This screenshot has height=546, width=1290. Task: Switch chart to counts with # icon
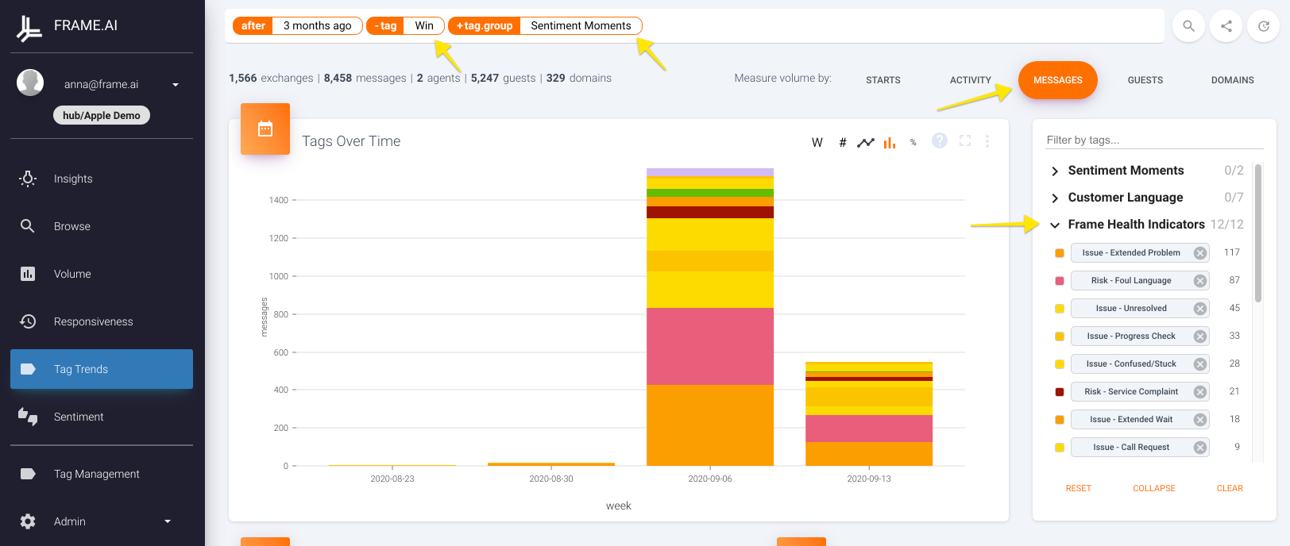point(842,143)
